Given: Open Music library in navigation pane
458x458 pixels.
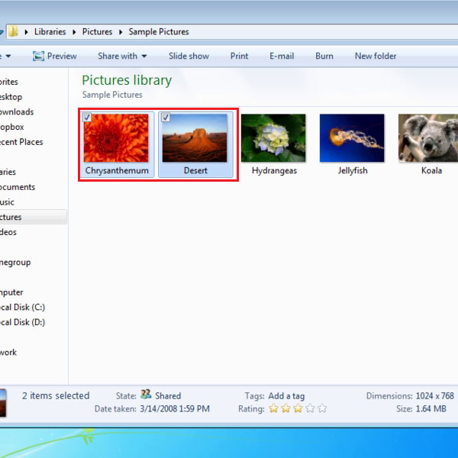Looking at the screenshot, I should (7, 202).
